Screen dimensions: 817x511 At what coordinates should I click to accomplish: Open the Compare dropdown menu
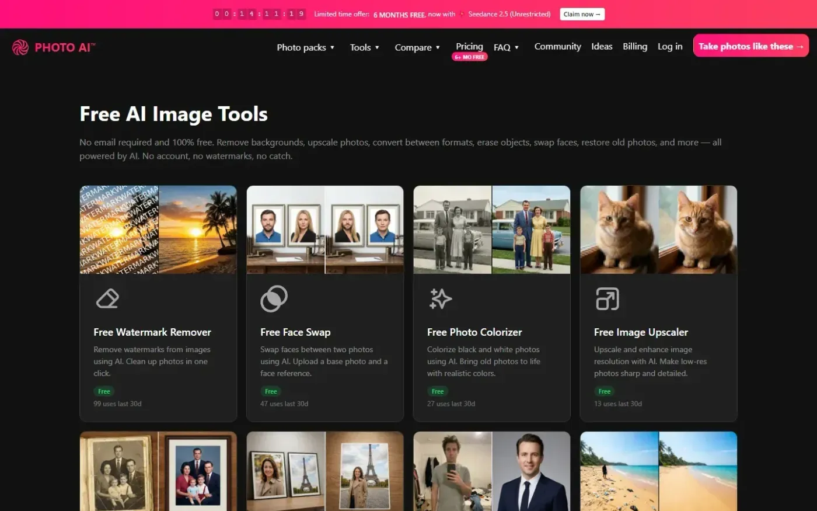coord(417,47)
